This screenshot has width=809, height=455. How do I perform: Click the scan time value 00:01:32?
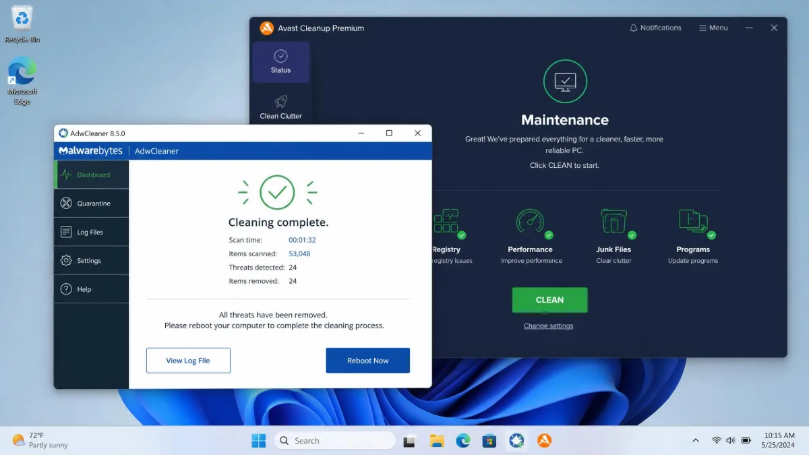[302, 240]
